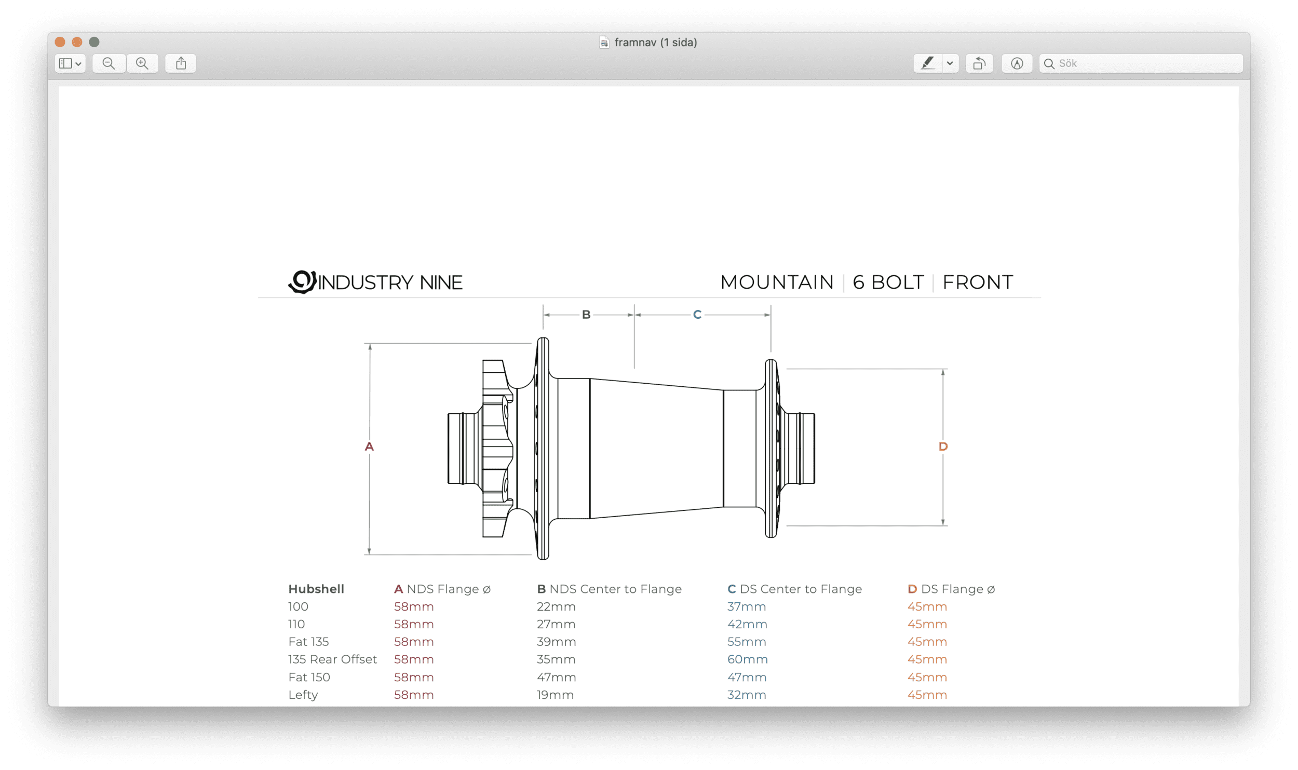Open the share menu button
This screenshot has height=770, width=1298.
pyautogui.click(x=181, y=63)
